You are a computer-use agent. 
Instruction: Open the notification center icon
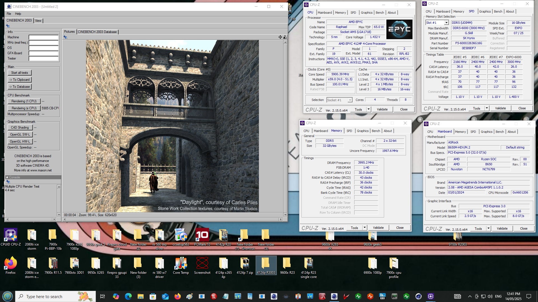[x=528, y=296]
